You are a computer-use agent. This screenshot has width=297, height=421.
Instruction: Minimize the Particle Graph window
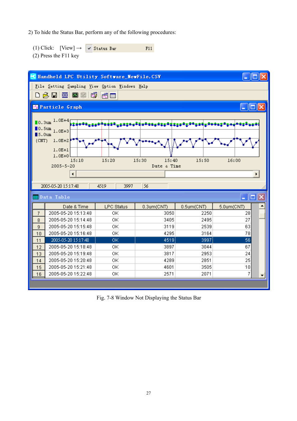click(244, 107)
